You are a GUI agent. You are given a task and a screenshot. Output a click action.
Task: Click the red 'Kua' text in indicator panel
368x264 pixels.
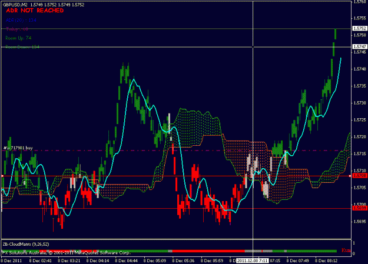pos(346,250)
